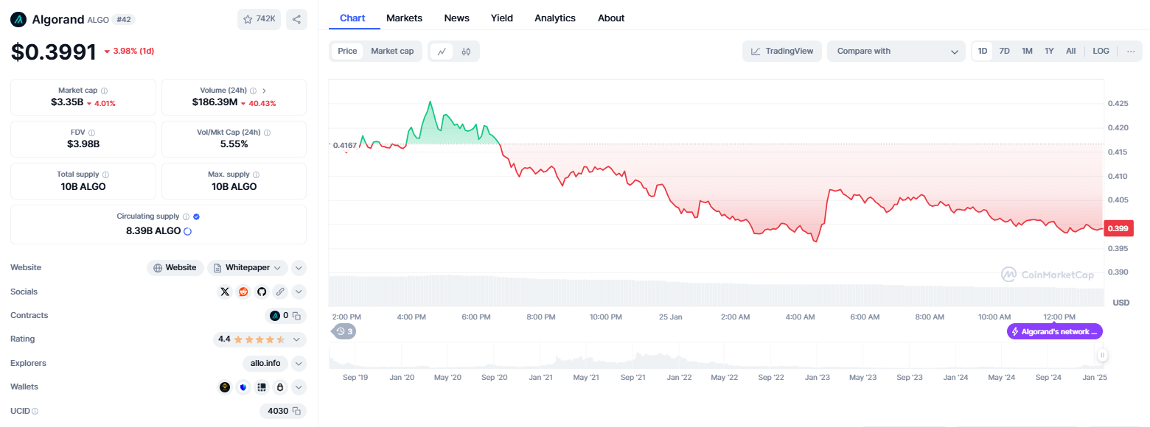
Task: Click the Vol/Mkt Cap (24h) info icon
Action: pyautogui.click(x=267, y=133)
